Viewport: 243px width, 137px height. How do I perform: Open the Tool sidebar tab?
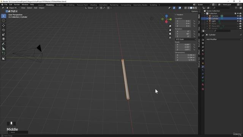click(199, 22)
